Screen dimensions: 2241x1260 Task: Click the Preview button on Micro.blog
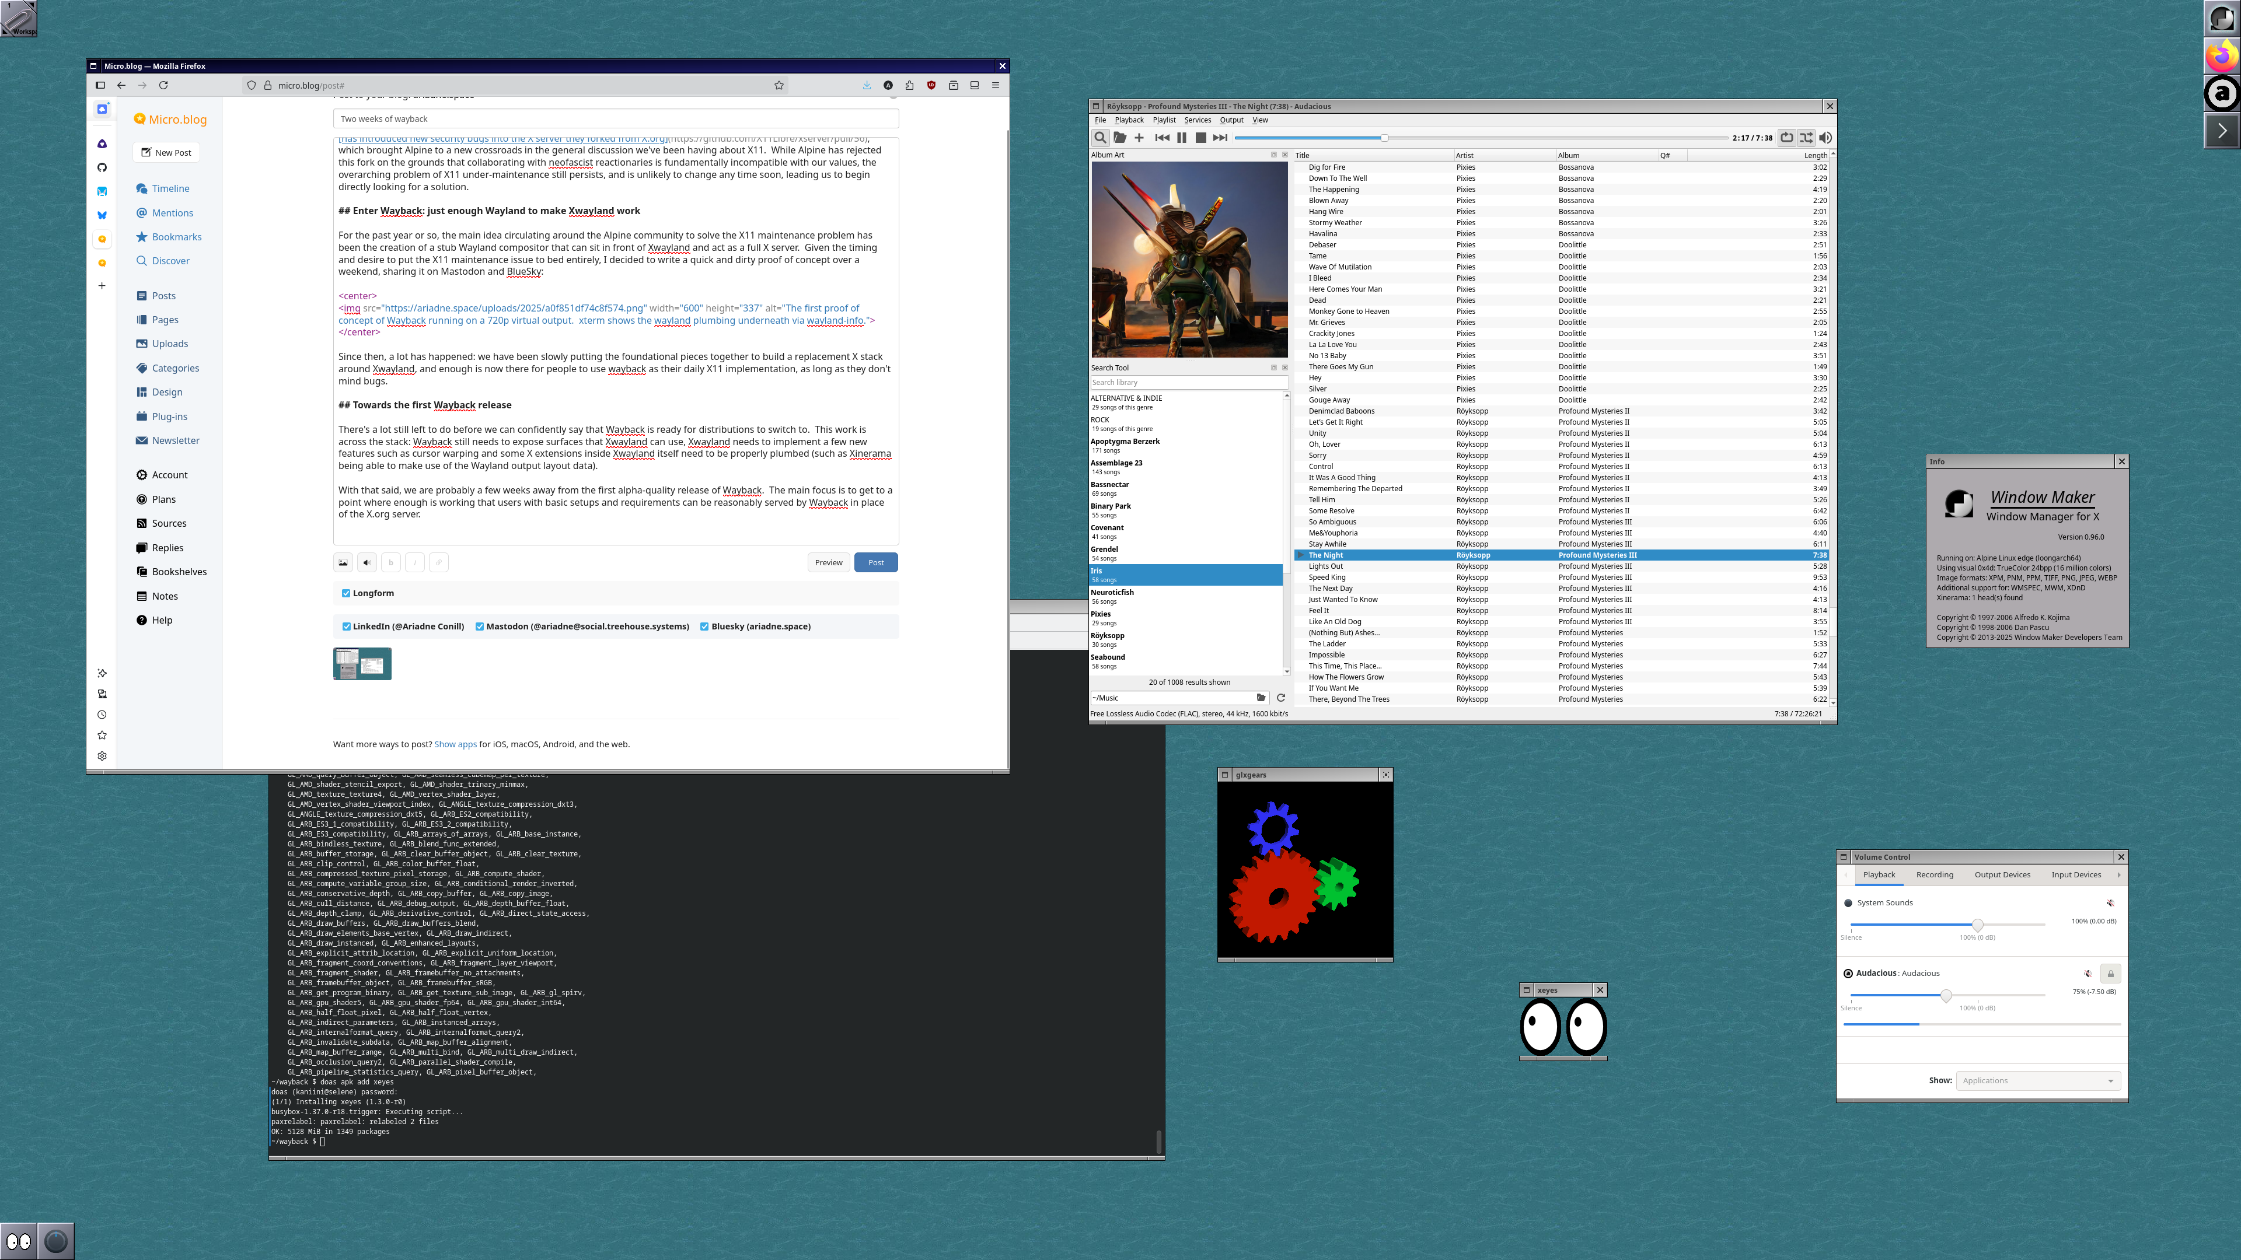tap(828, 562)
